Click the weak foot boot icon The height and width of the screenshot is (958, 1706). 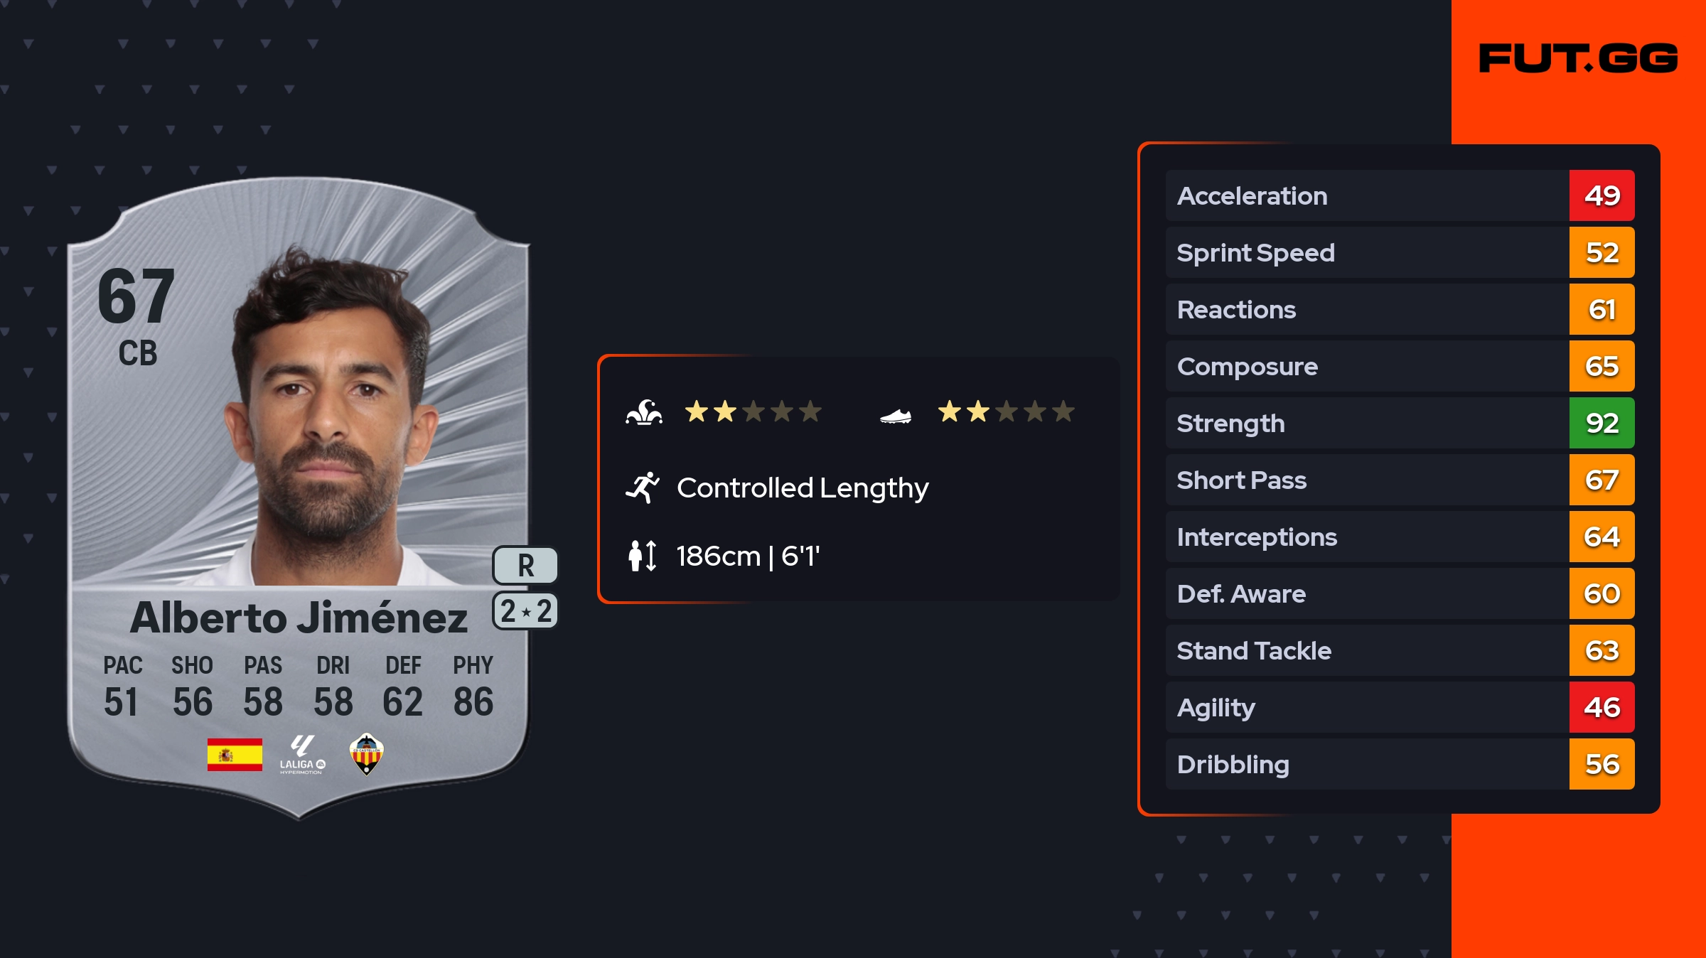point(895,416)
